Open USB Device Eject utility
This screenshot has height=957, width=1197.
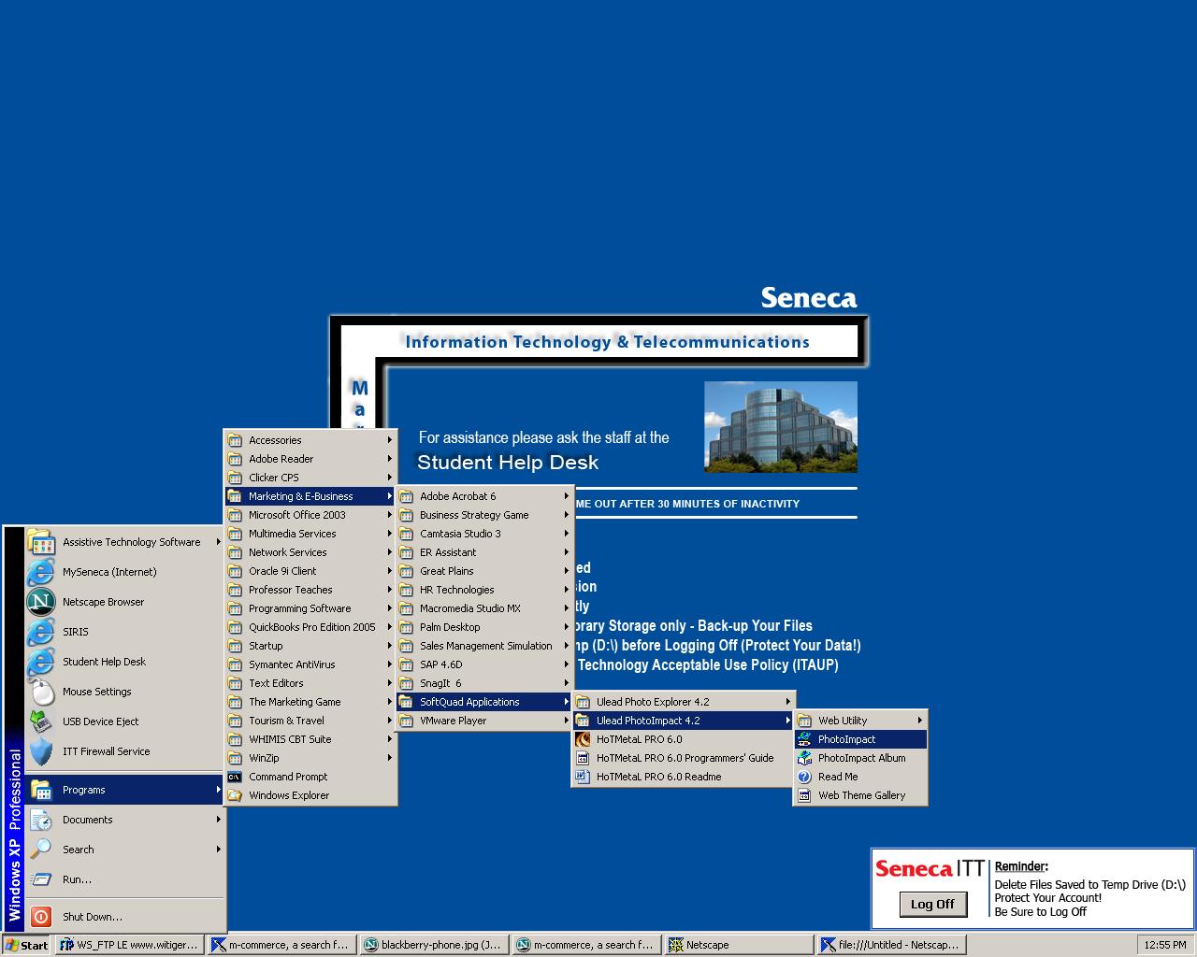click(x=124, y=721)
